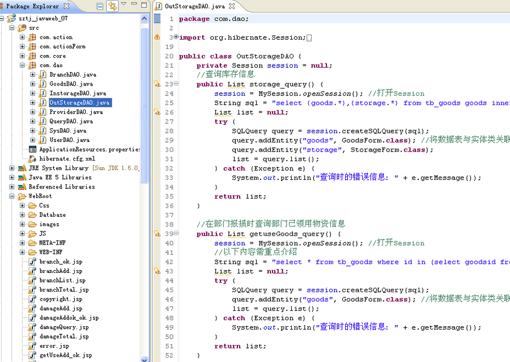Toggle Link with Editor icon
510x362 pixels.
[x=112, y=5]
